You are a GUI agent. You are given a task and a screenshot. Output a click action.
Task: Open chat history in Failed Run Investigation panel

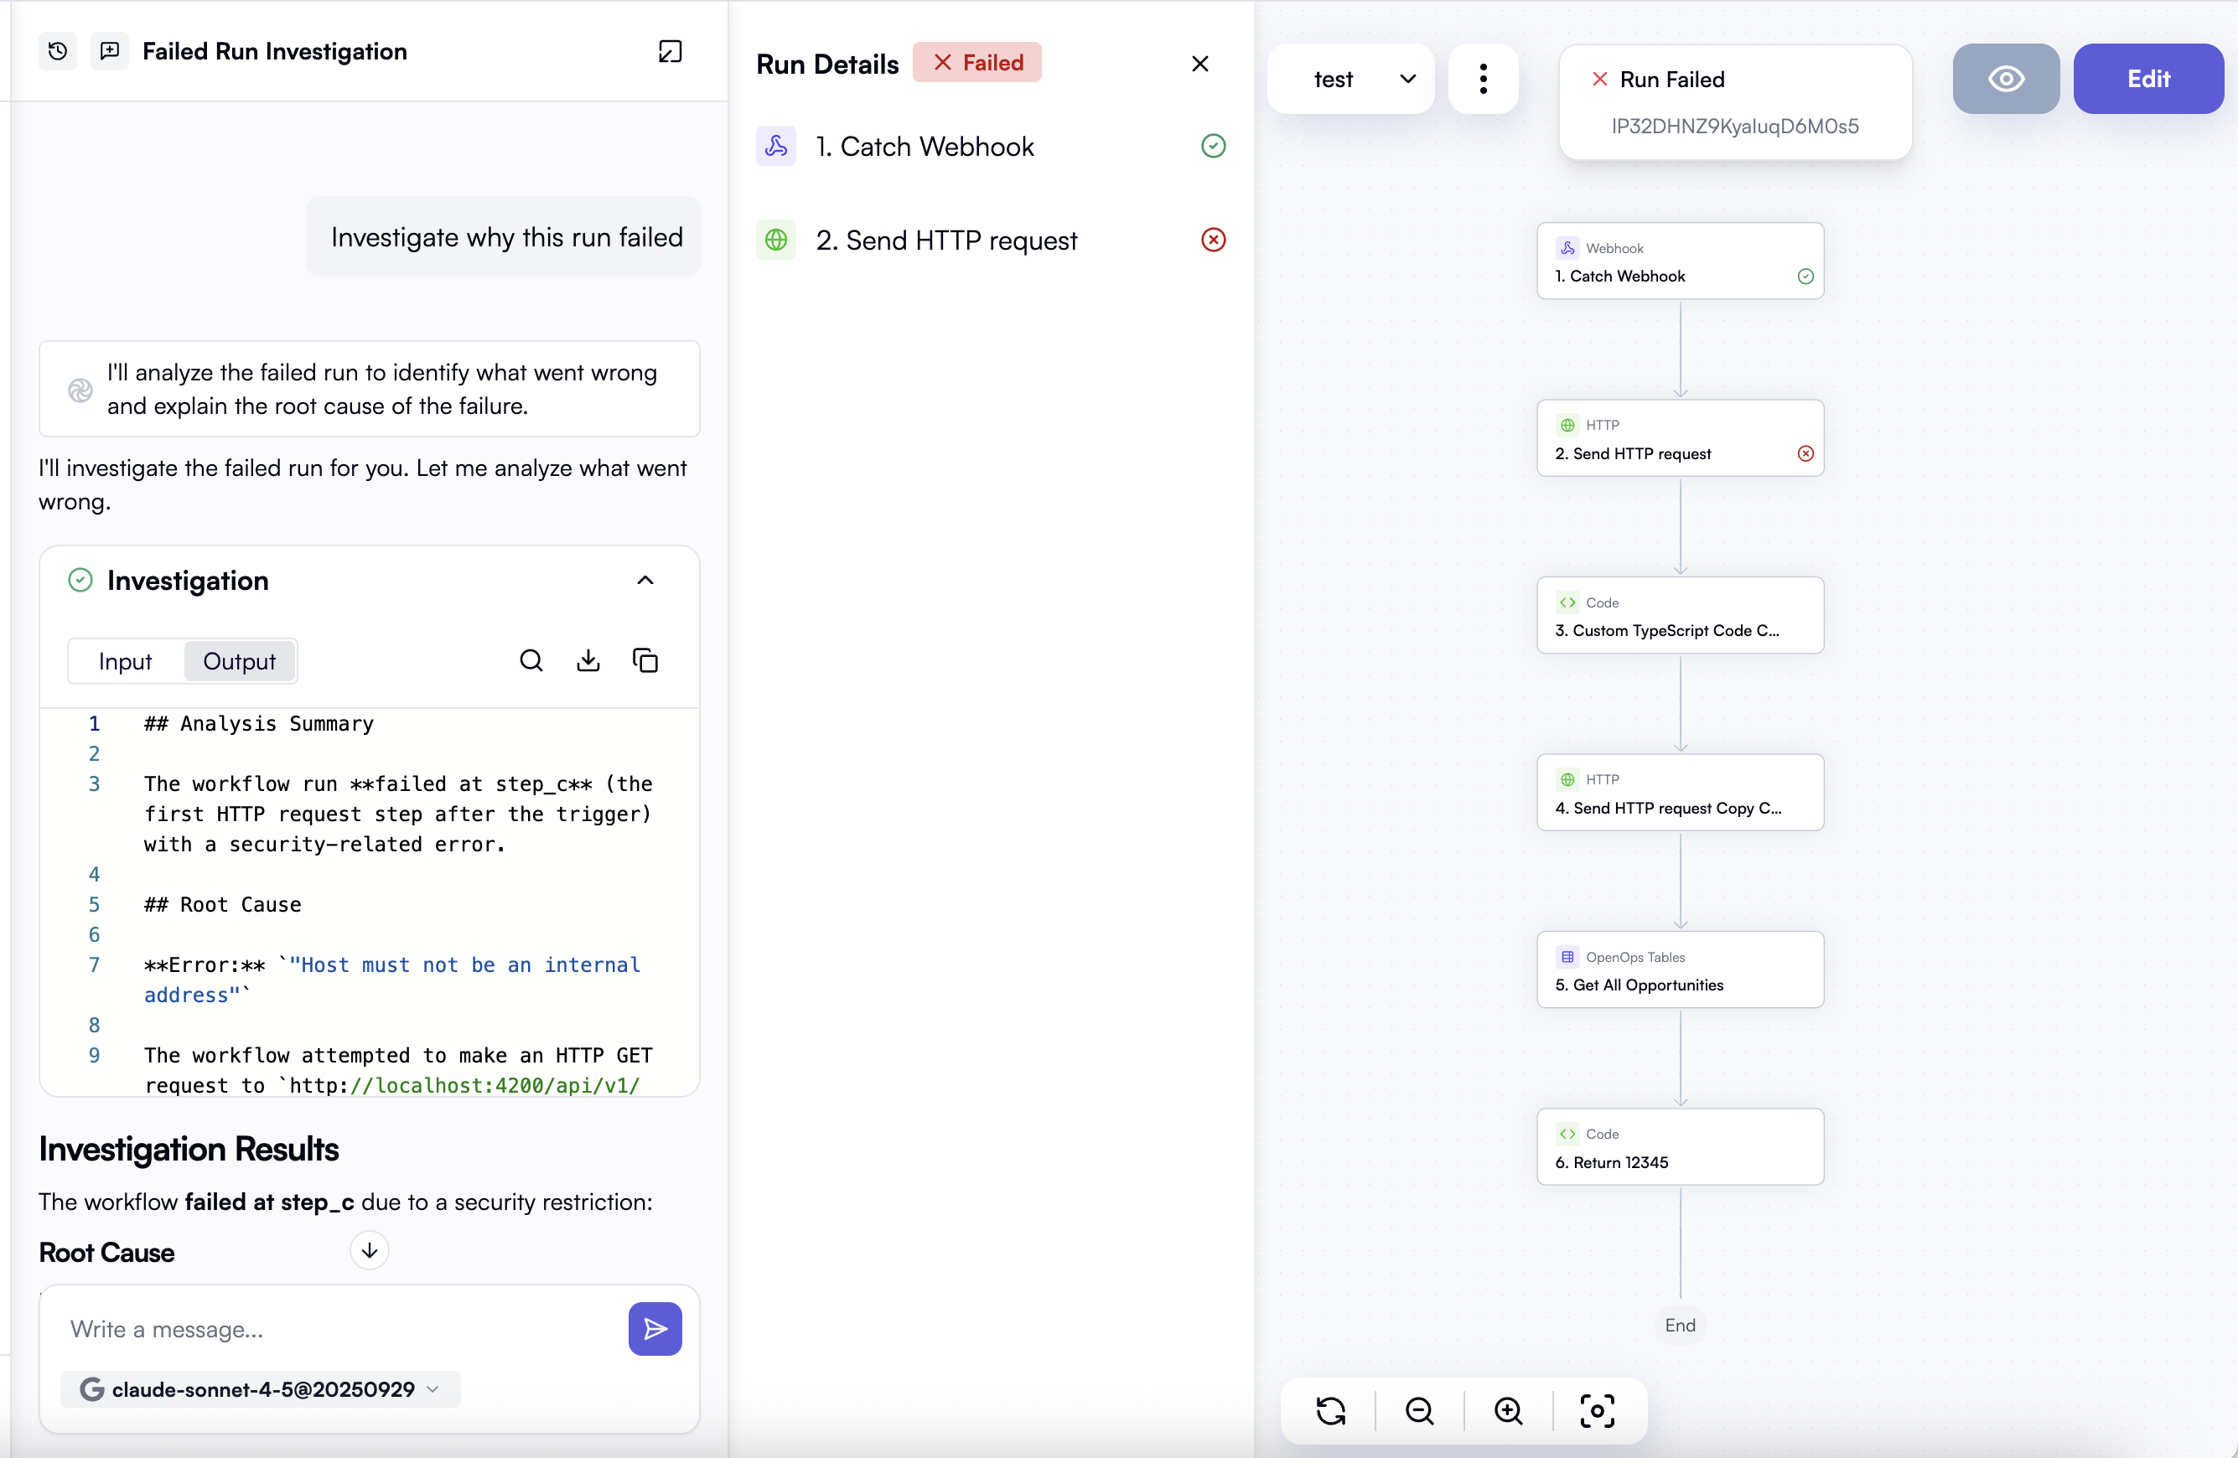(55, 51)
